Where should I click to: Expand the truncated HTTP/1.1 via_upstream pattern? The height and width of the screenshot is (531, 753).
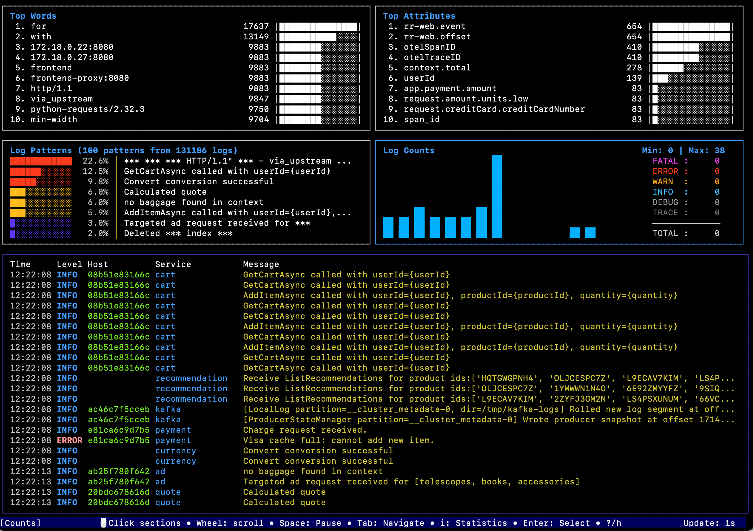coord(236,161)
